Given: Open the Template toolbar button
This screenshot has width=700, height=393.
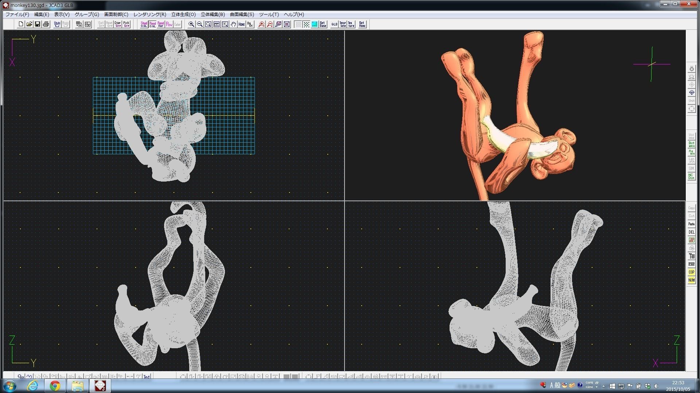Looking at the screenshot, I should (343, 24).
